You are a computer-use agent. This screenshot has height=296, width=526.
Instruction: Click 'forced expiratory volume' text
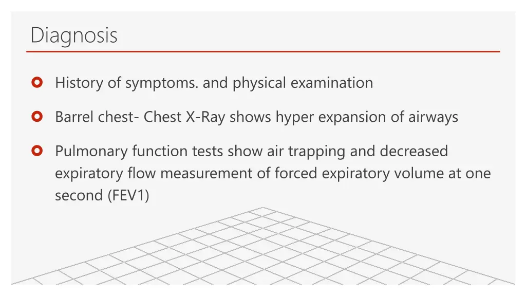pyautogui.click(x=354, y=174)
